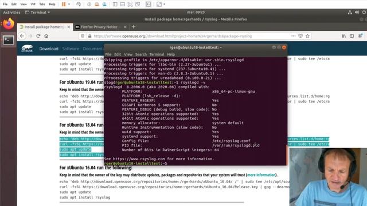Go back in Firefox
Image resolution: width=367 pixels, height=206 pixels.
coord(22,36)
